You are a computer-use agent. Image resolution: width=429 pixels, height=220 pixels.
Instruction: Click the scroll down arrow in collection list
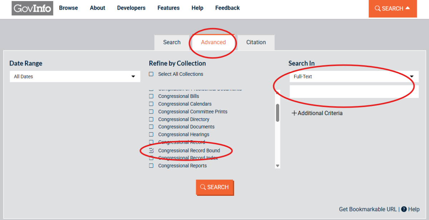click(x=277, y=166)
